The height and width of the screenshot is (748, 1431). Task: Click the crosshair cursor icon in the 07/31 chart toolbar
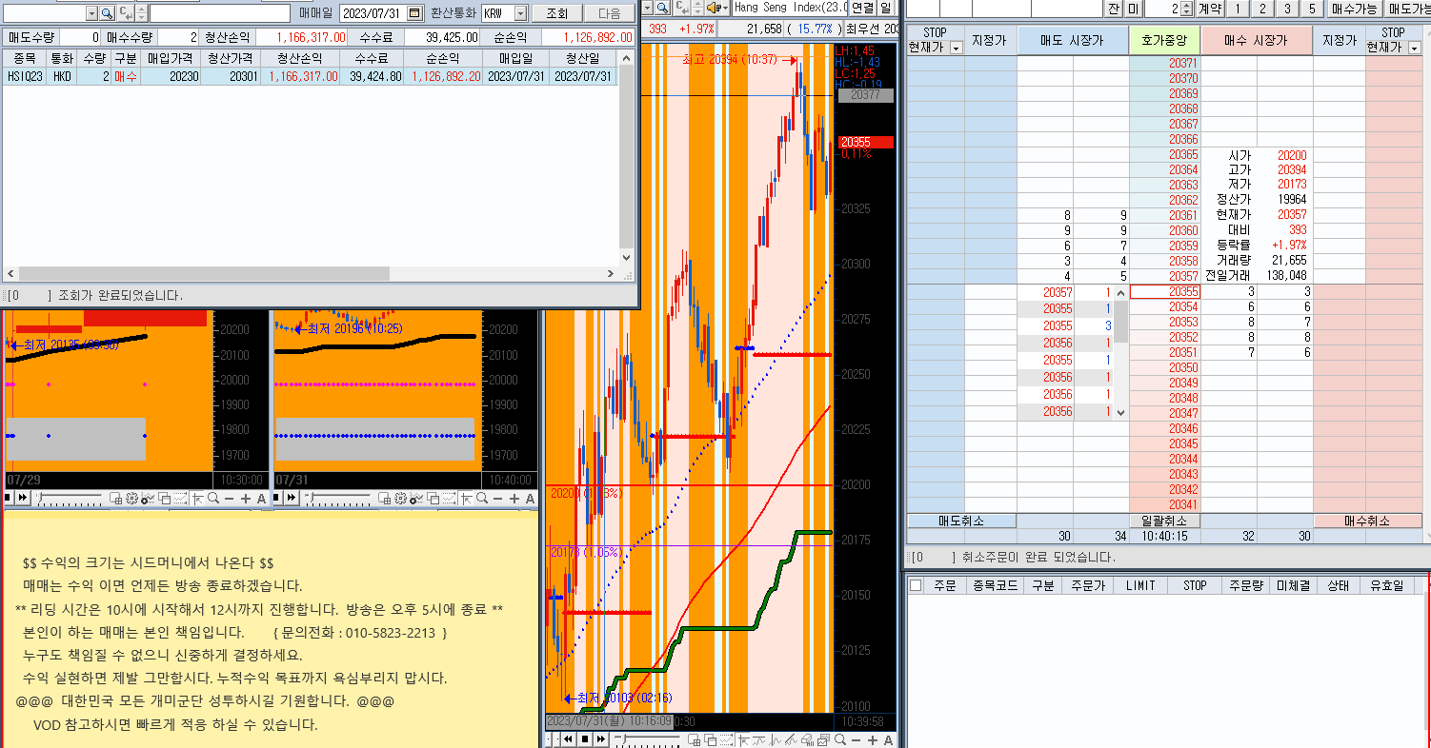pos(467,498)
